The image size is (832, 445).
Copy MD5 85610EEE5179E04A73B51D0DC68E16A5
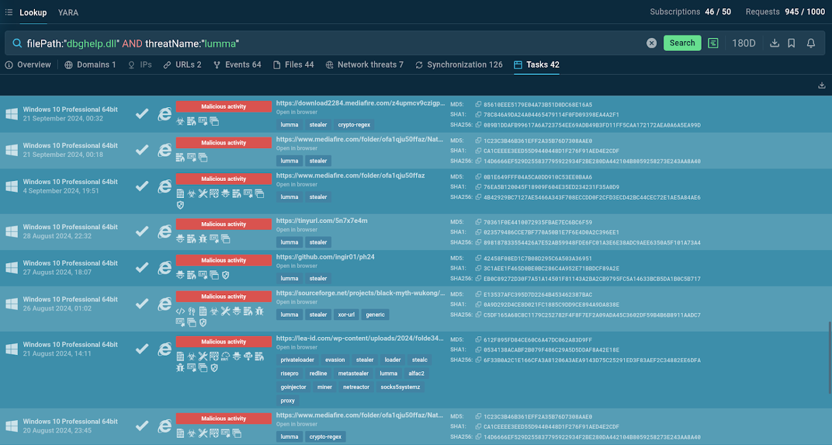(x=478, y=104)
